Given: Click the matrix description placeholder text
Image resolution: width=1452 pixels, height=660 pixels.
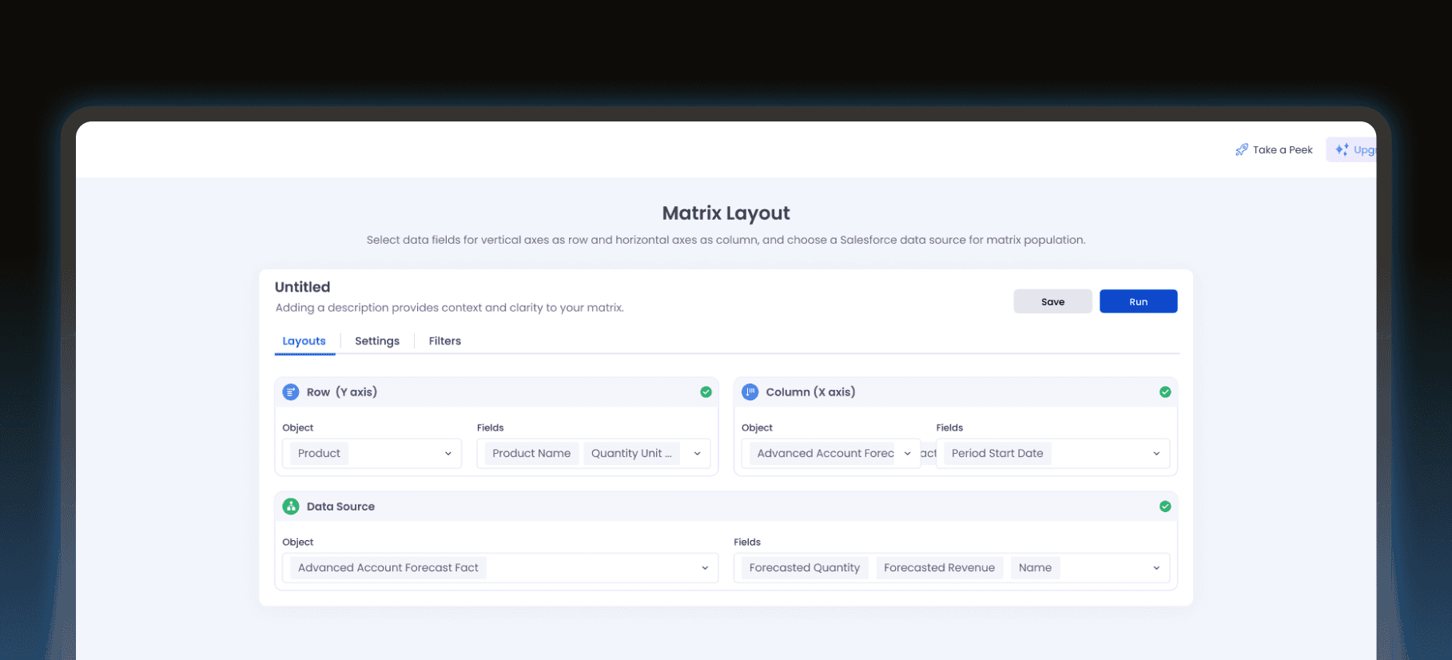Looking at the screenshot, I should tap(449, 308).
